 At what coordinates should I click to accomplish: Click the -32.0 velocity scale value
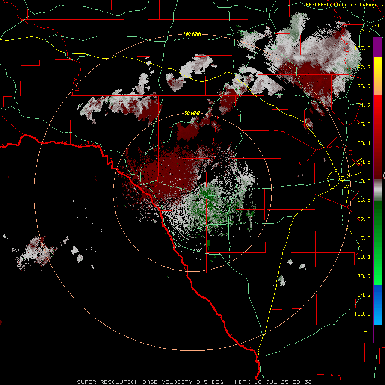tap(363, 219)
